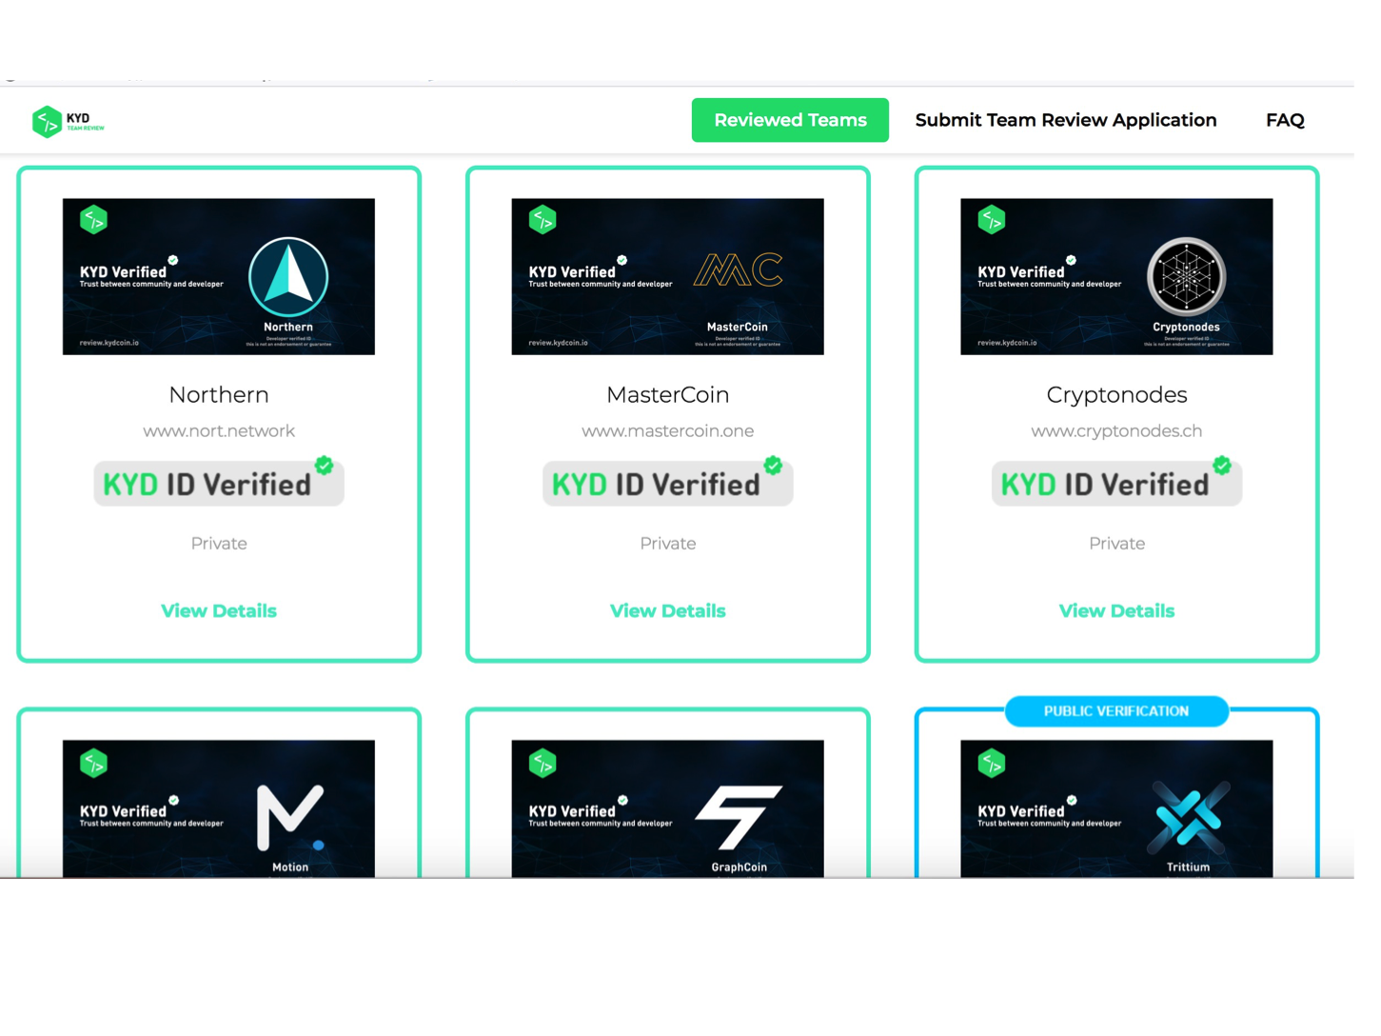The height and width of the screenshot is (1036, 1381).
Task: Click the green KYD hexagon in Trittium banner
Action: point(992,764)
